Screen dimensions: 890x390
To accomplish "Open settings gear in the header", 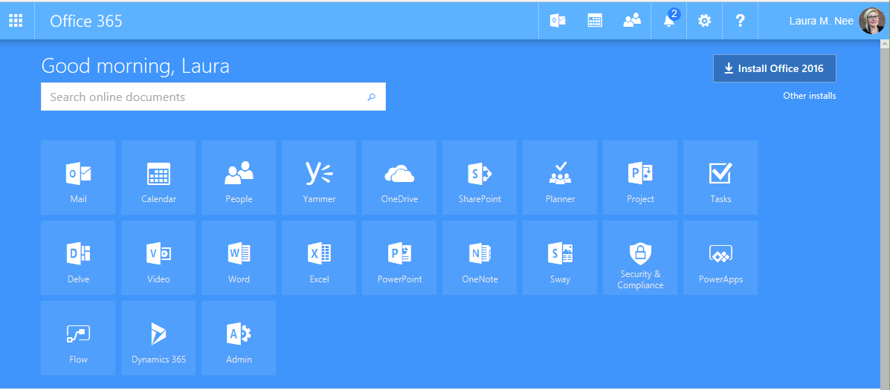I will (x=704, y=21).
